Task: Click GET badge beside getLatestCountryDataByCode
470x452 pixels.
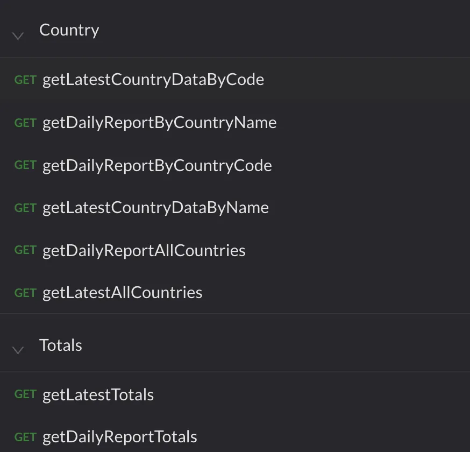Action: [x=25, y=80]
